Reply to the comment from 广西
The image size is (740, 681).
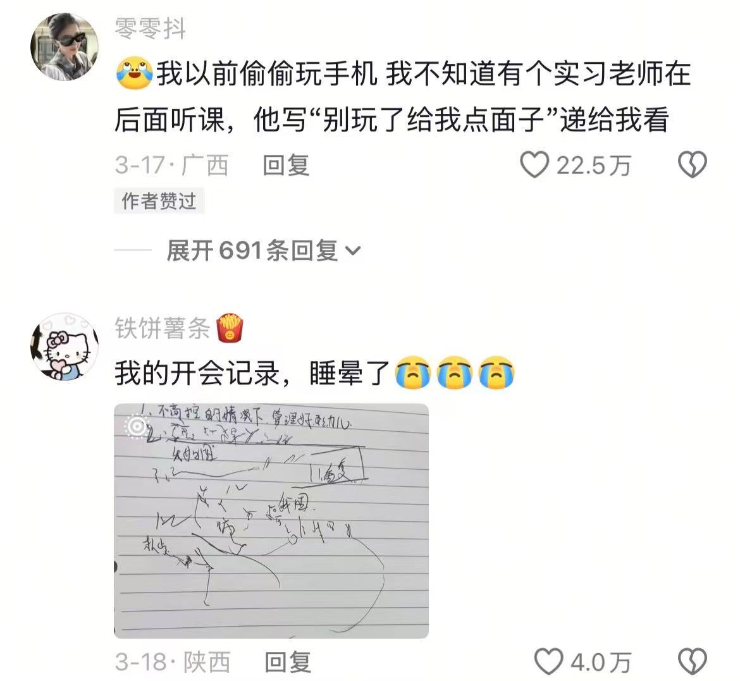286,166
